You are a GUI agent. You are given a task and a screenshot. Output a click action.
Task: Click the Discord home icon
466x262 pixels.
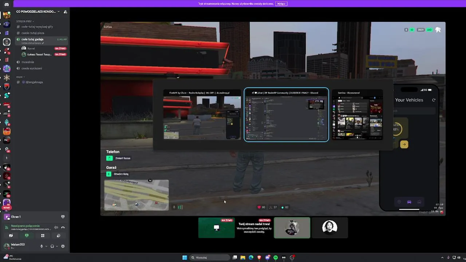(7, 4)
